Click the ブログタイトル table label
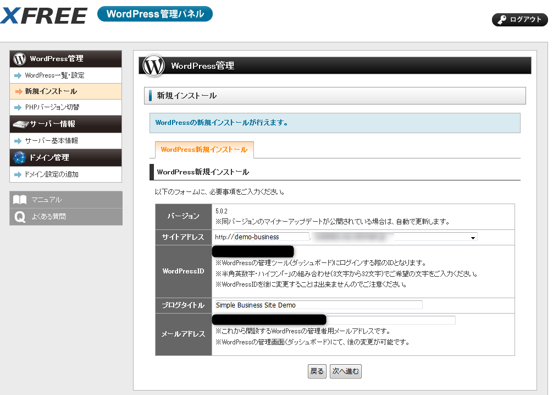The width and height of the screenshot is (553, 395). click(x=184, y=305)
